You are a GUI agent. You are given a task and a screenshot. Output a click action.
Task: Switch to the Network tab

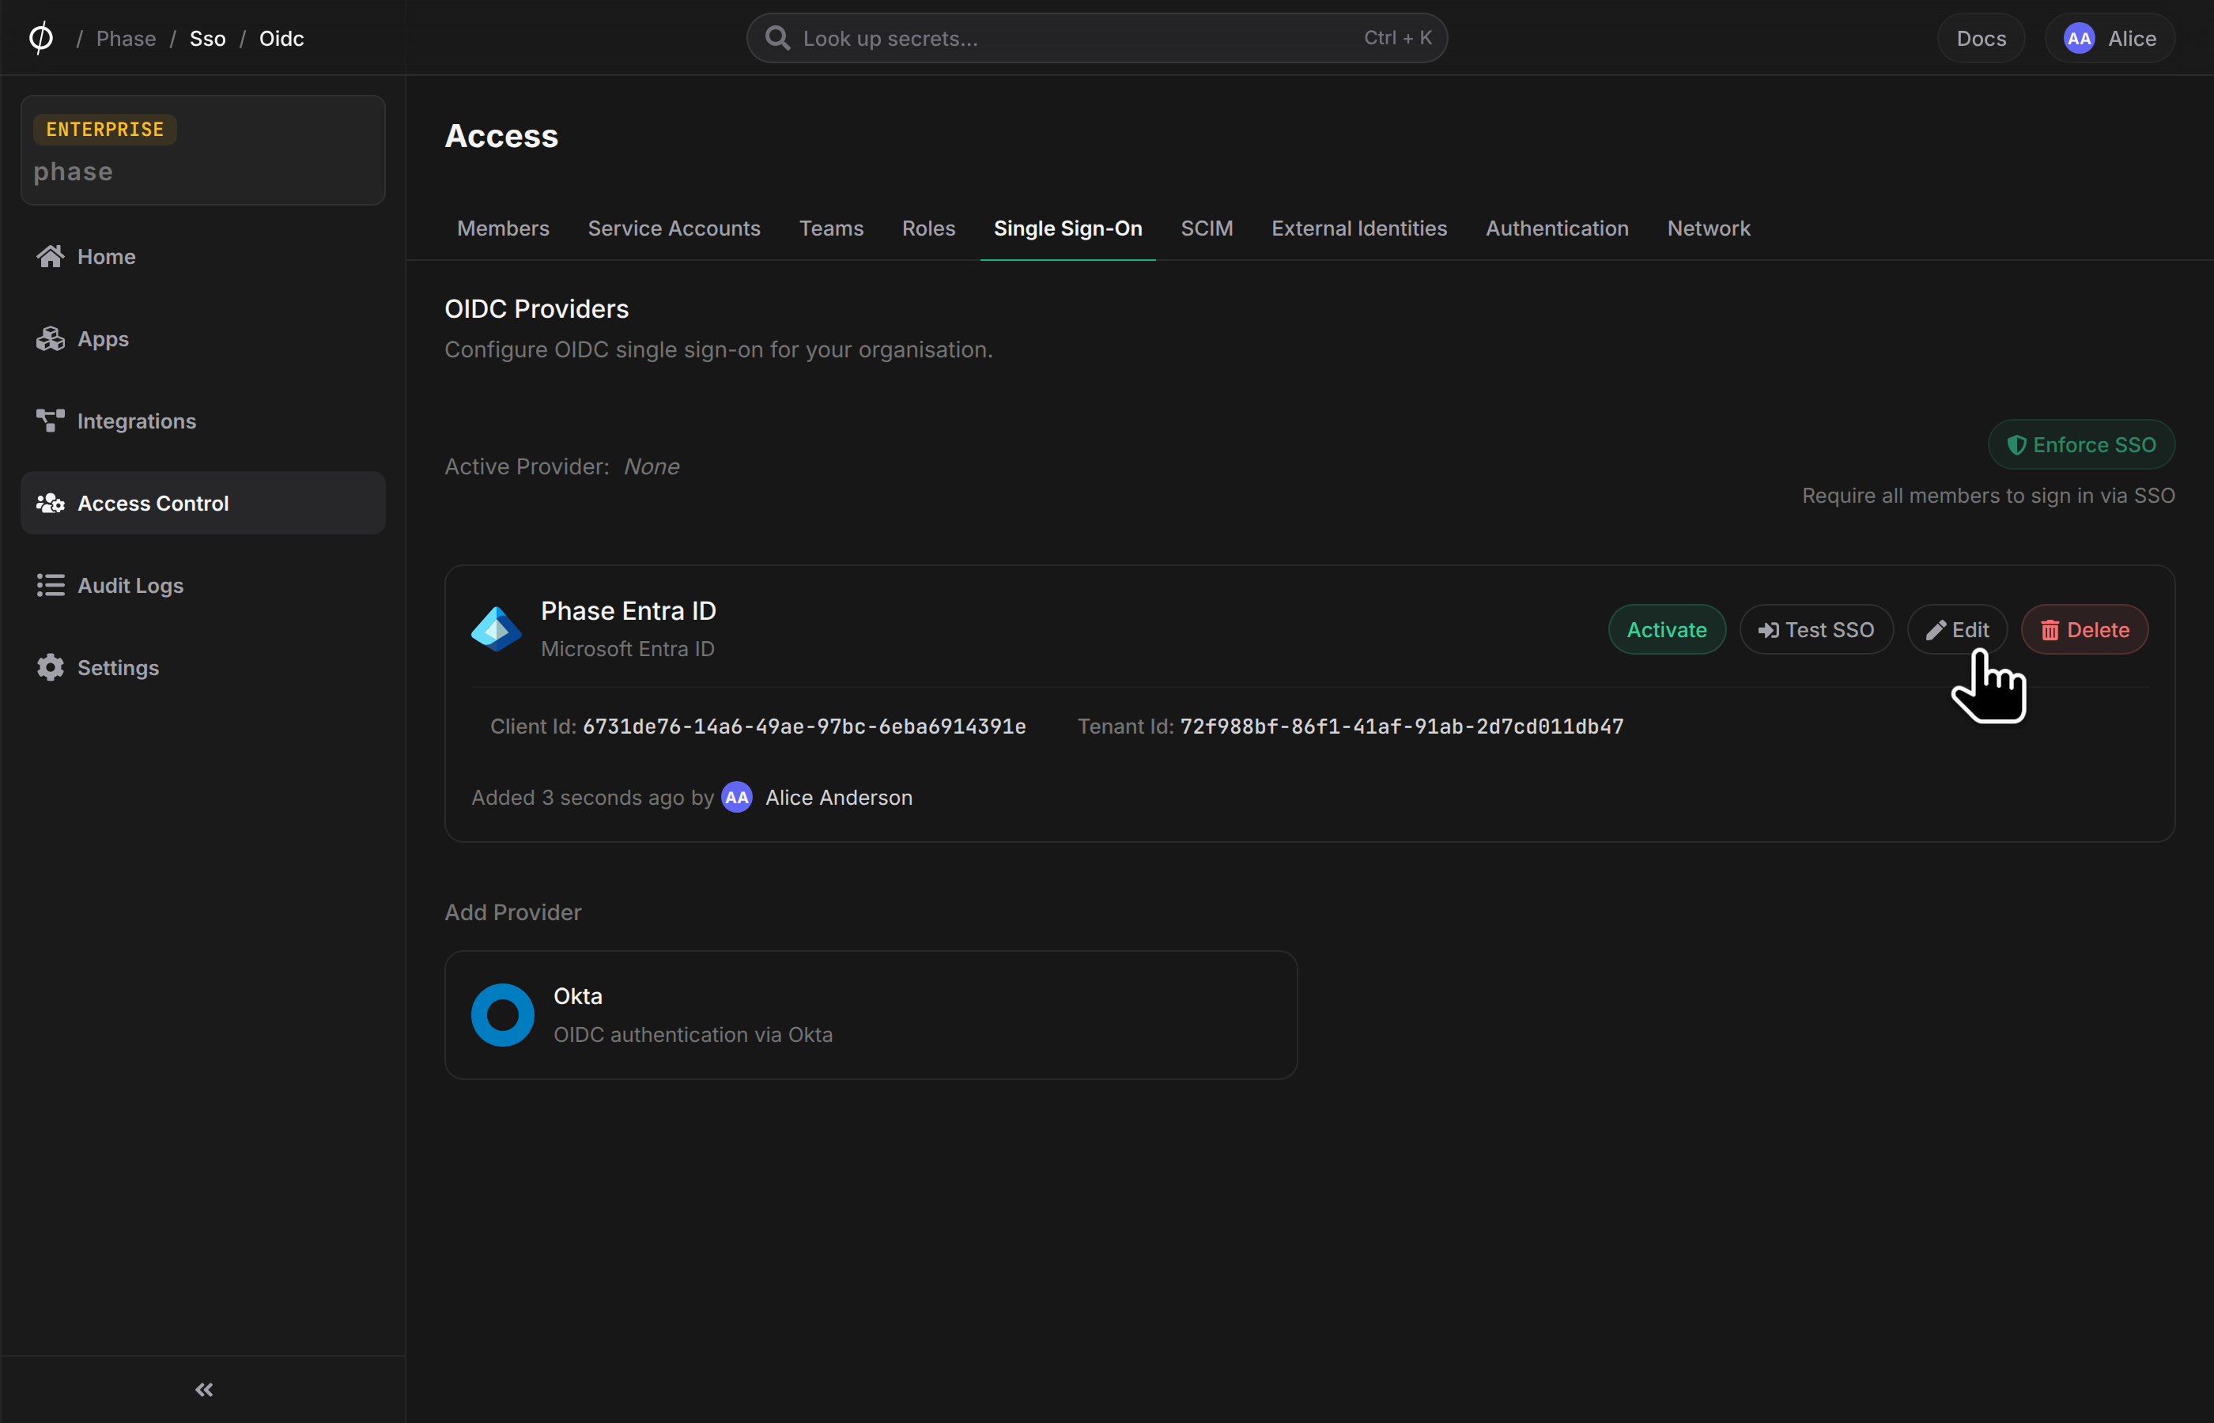point(1708,228)
